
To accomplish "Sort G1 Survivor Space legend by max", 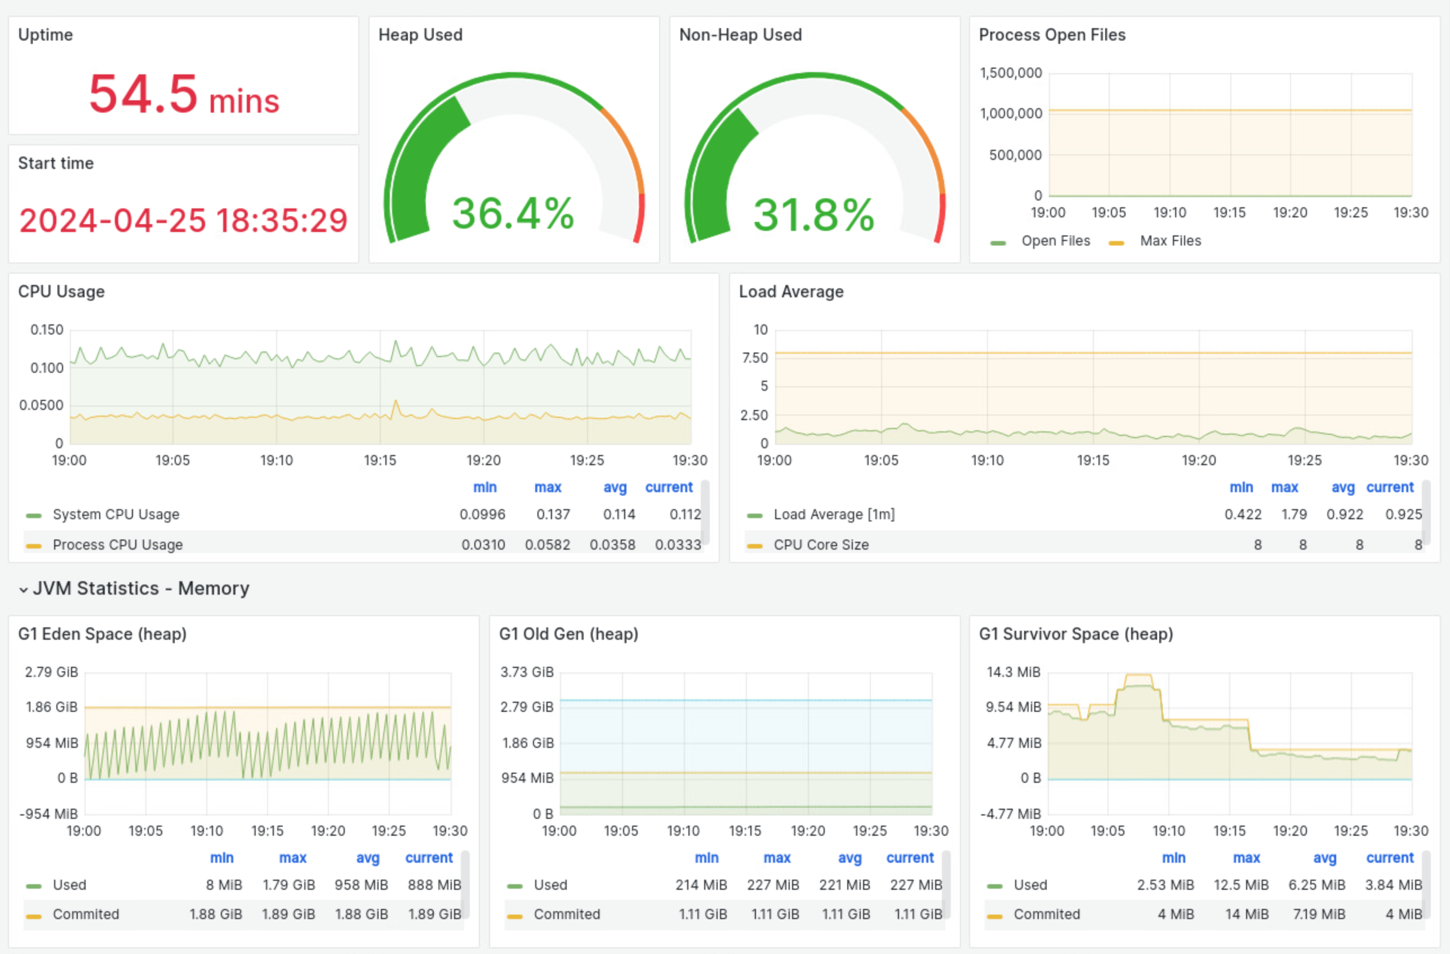I will (1246, 858).
